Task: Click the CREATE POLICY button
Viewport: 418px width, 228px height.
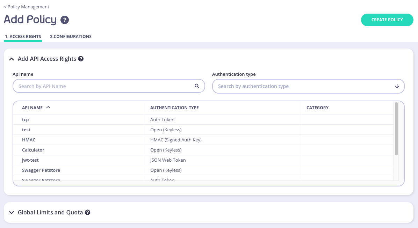Action: (x=387, y=20)
